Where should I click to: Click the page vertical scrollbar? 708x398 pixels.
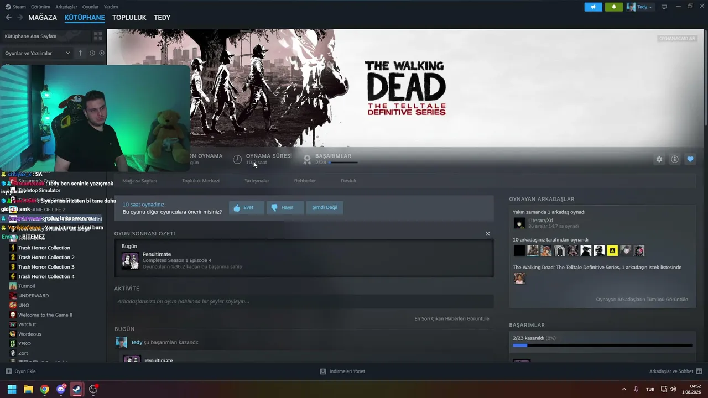[x=705, y=77]
